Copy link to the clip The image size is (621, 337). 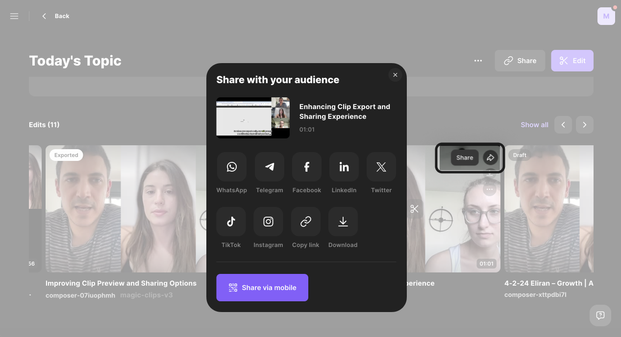(305, 222)
